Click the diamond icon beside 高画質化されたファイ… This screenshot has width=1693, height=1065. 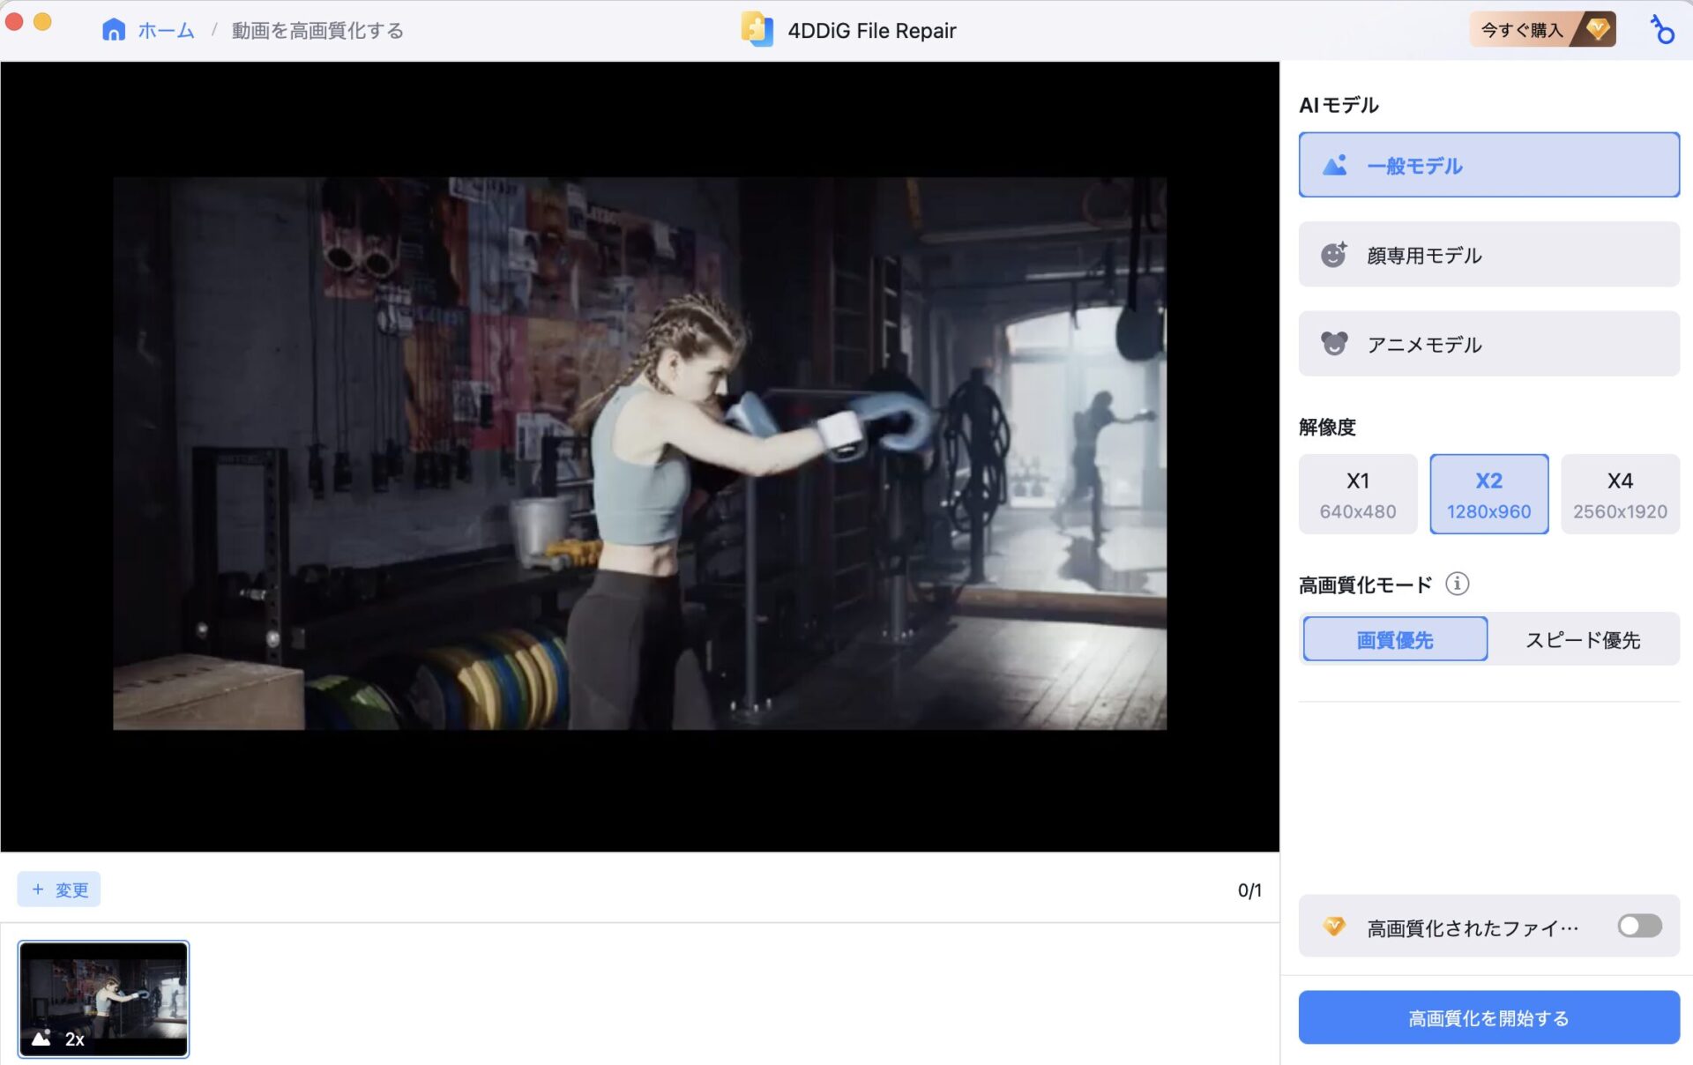tap(1333, 926)
